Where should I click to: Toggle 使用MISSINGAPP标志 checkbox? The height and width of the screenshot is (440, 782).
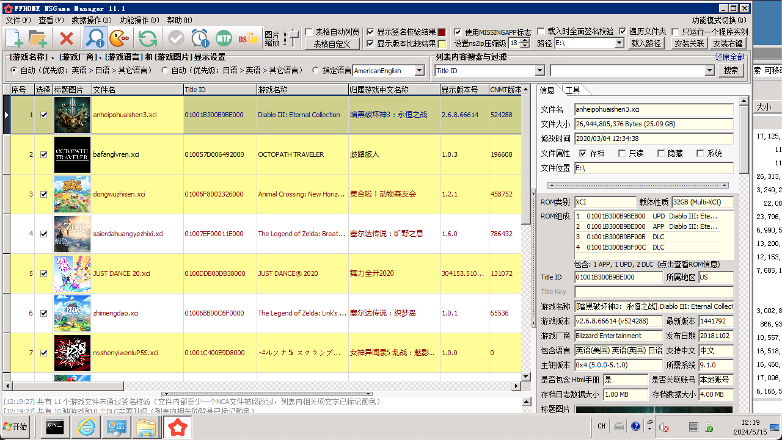pyautogui.click(x=458, y=32)
